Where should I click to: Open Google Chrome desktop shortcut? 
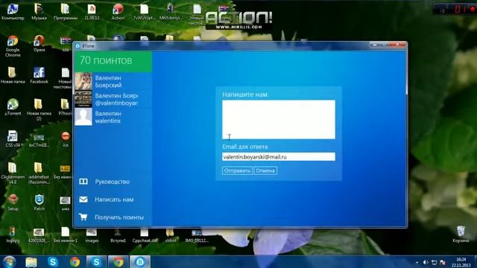point(13,46)
